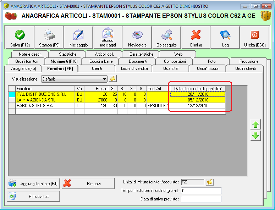Select the Documenti tab
This screenshot has height=210, width=275.
point(138,61)
